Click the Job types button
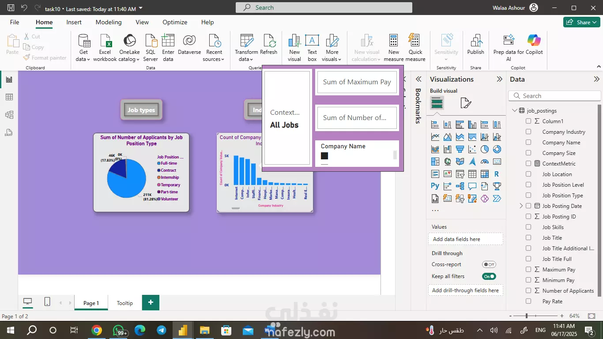Screen dimensions: 603x339 click(x=141, y=110)
